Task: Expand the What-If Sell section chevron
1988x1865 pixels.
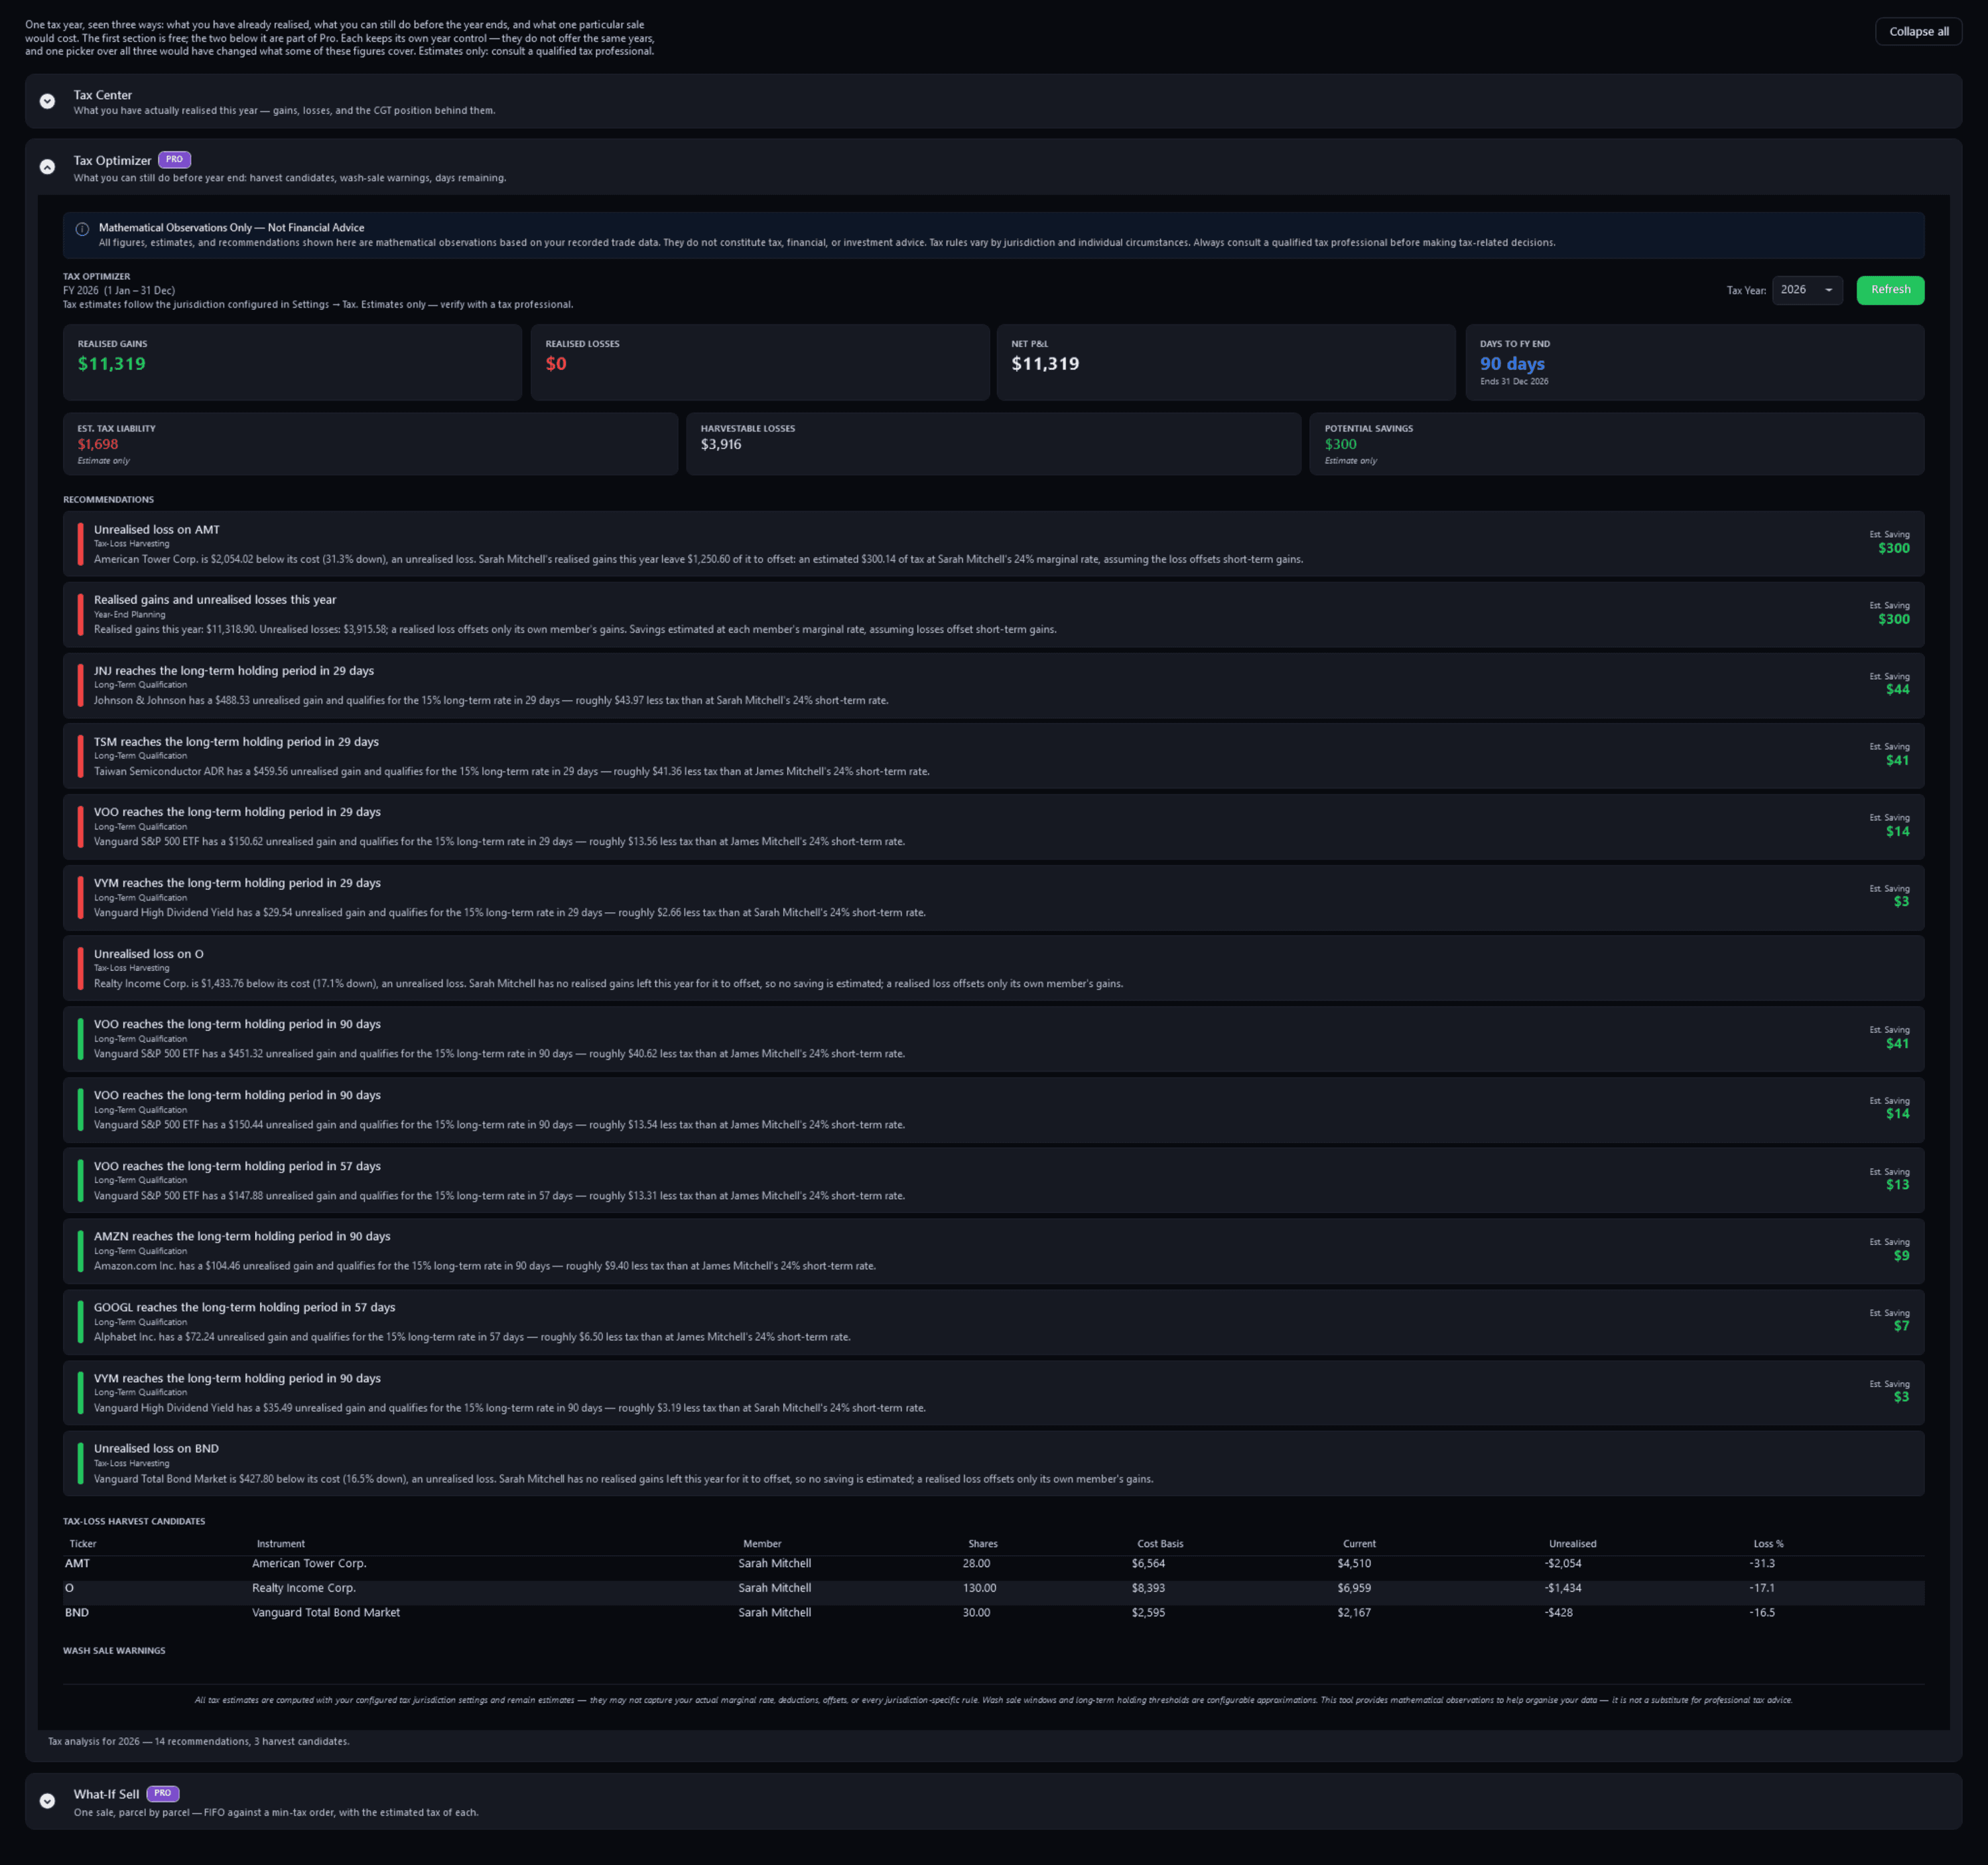Action: point(47,1801)
